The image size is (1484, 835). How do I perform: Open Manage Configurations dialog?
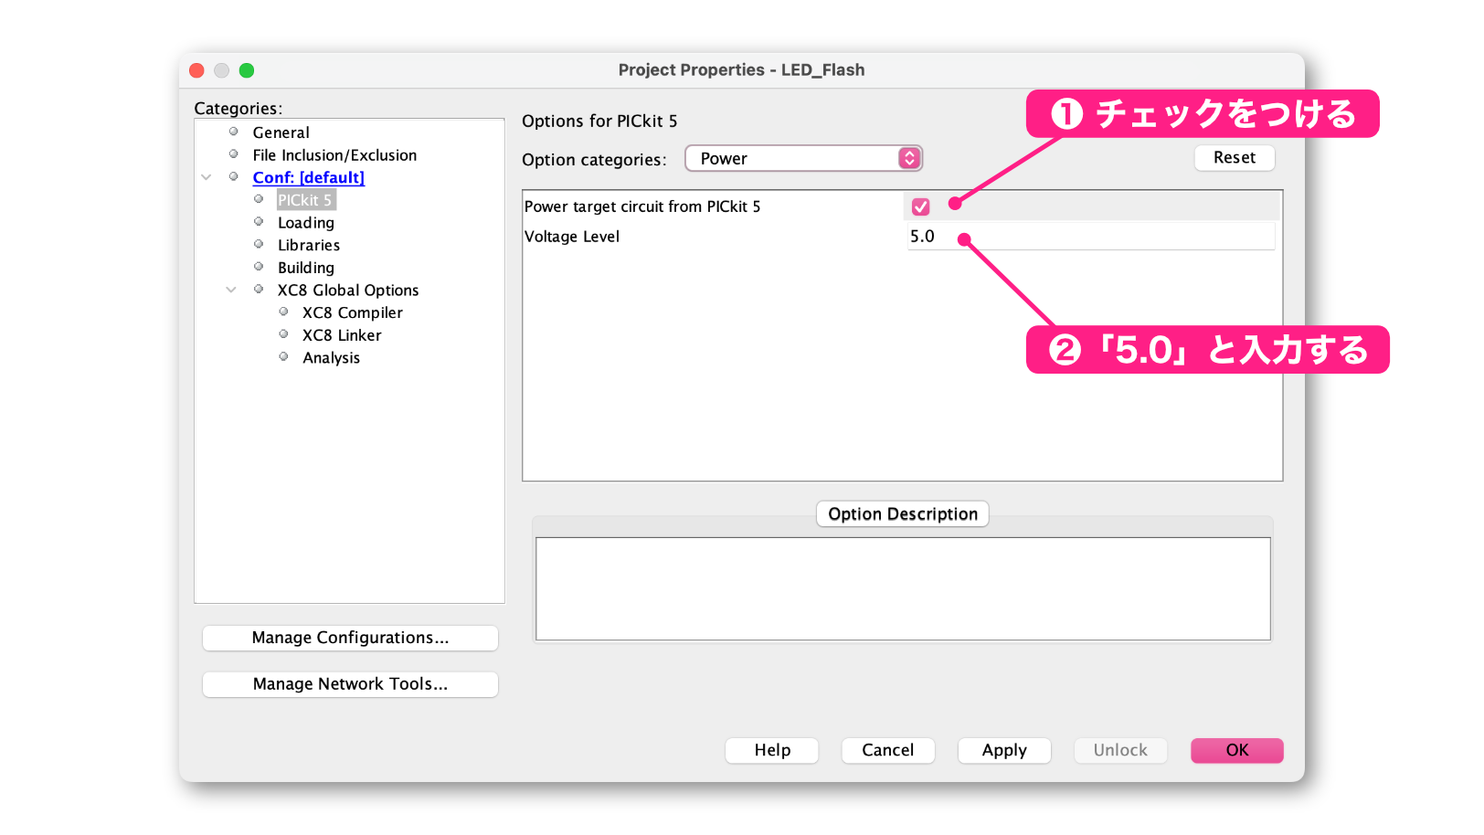pos(350,638)
